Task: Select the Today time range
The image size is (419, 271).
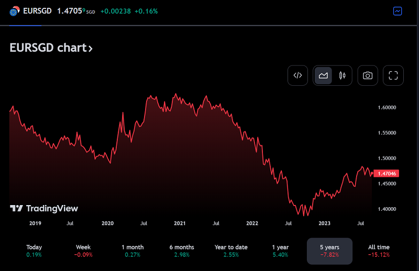Action: [34, 251]
